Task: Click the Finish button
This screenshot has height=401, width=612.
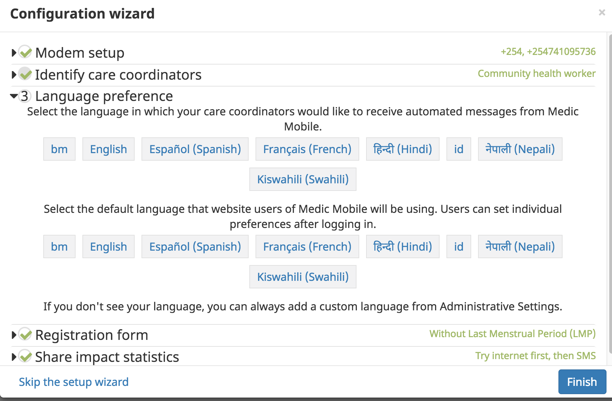Action: (582, 381)
